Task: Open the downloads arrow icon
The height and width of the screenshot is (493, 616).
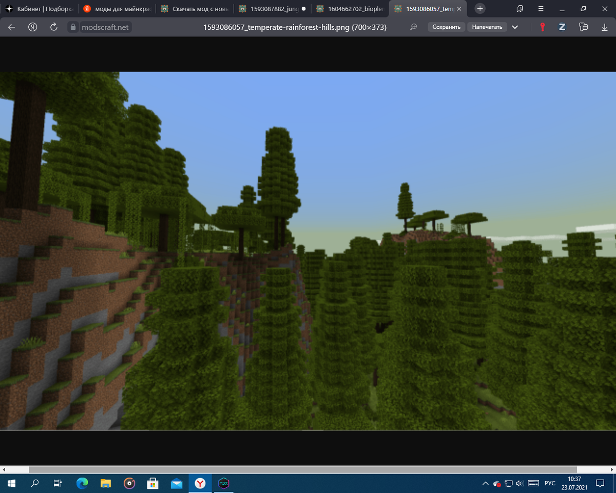Action: pyautogui.click(x=604, y=27)
